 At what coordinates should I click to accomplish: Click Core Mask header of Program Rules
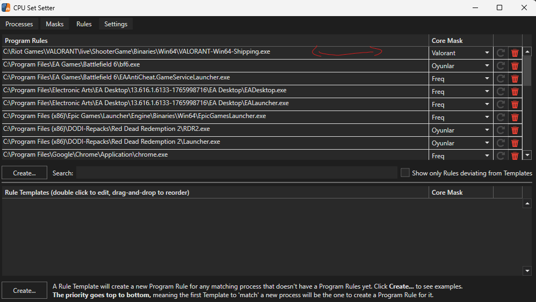(x=461, y=40)
